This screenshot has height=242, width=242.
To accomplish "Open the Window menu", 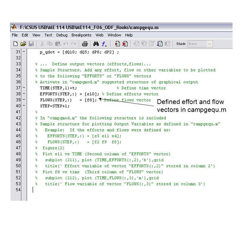I will 114,35.
